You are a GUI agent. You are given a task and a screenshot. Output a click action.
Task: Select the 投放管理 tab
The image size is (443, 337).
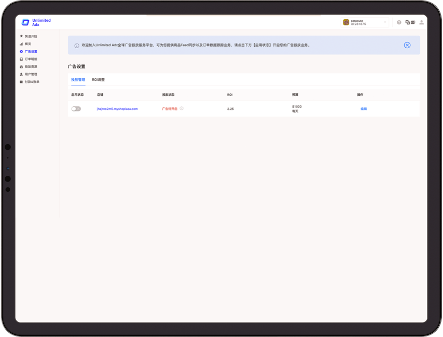point(78,80)
